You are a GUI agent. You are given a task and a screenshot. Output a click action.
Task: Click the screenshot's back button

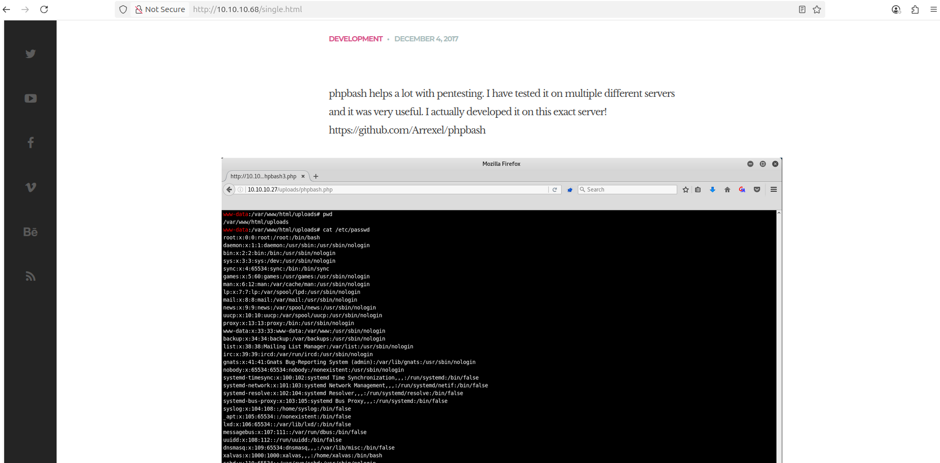[x=229, y=190]
